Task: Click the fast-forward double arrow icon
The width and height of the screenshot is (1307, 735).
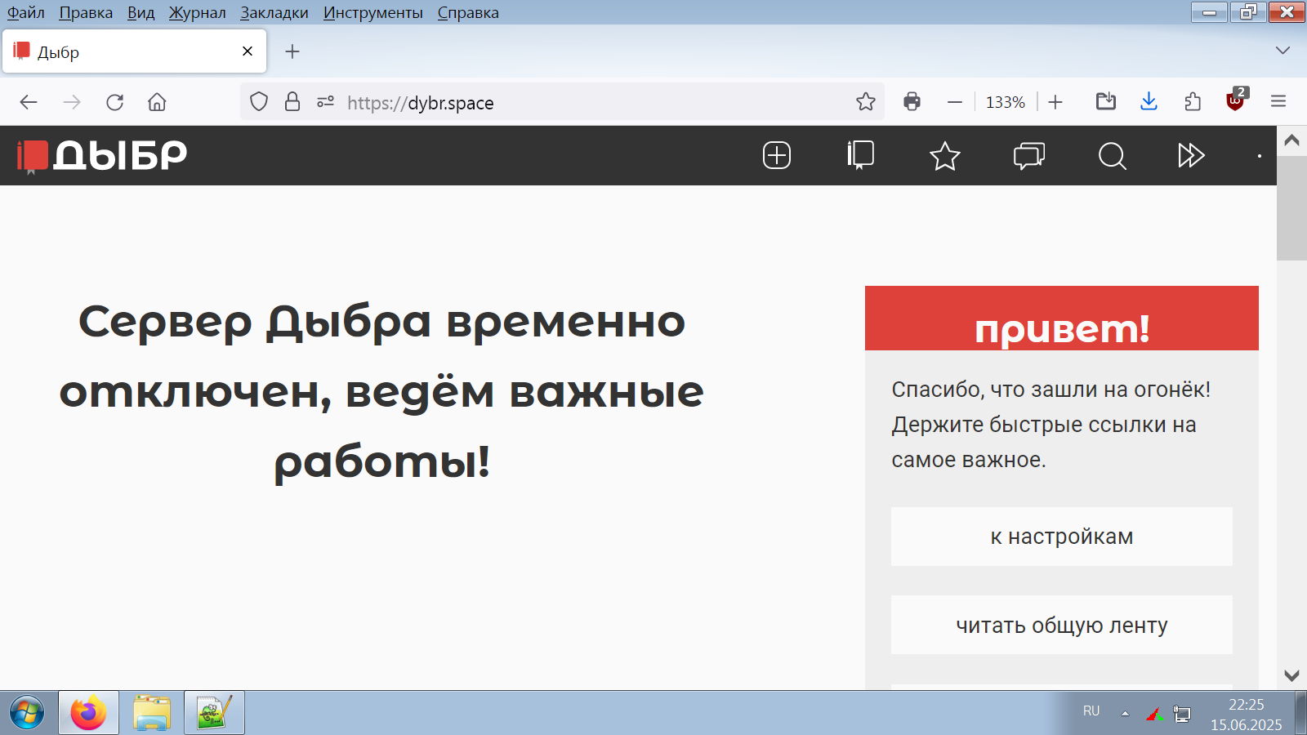Action: (x=1191, y=155)
